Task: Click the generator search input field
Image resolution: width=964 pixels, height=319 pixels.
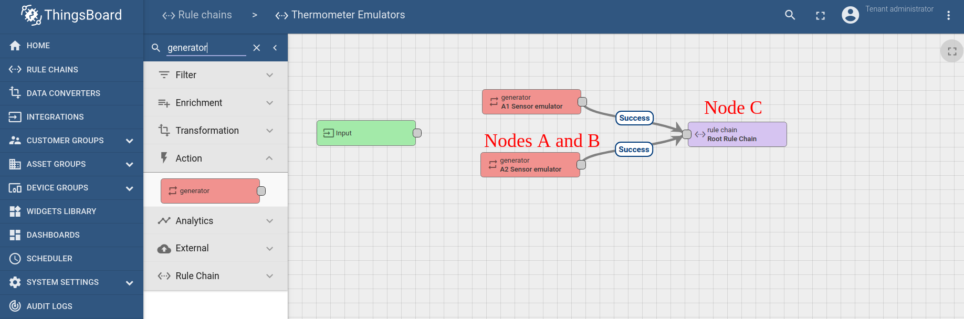Action: tap(206, 48)
